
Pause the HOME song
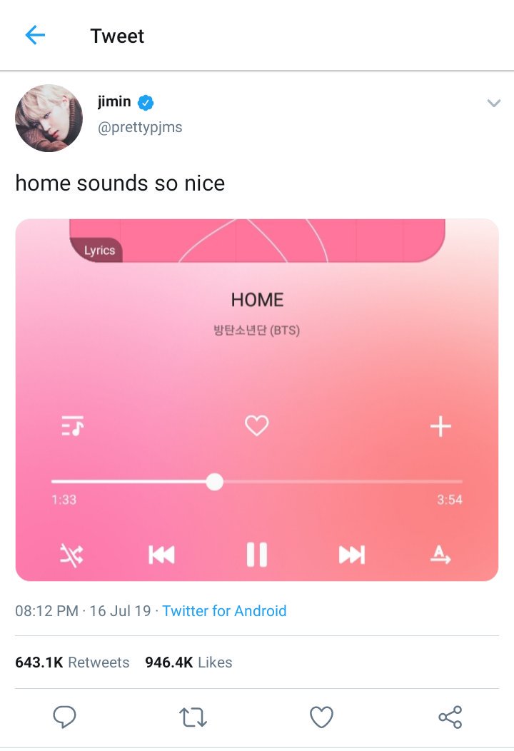[257, 555]
